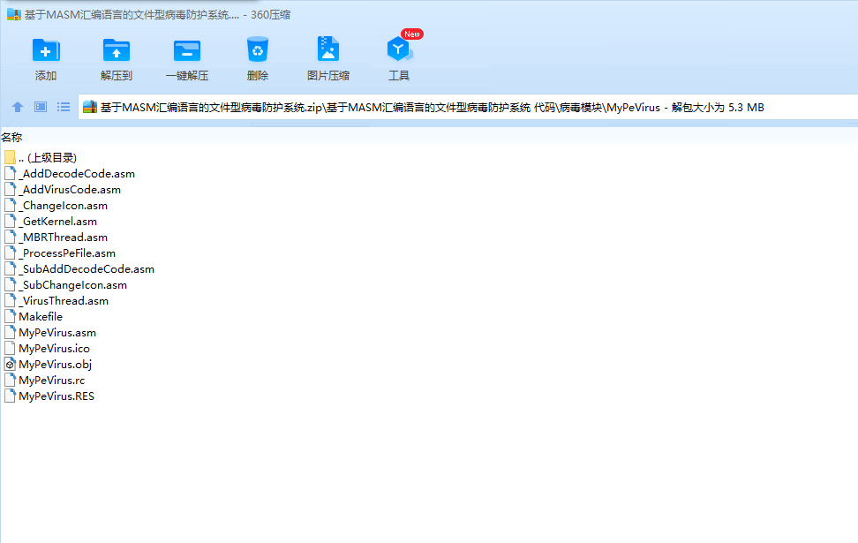Click the file icon of _VirusThread.asm
The width and height of the screenshot is (858, 543).
coord(10,300)
